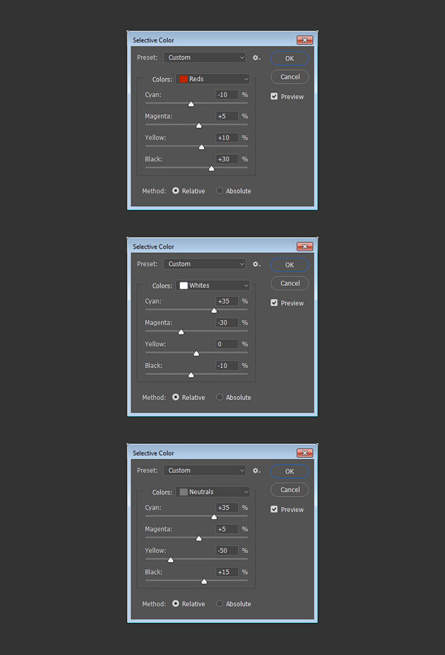445x655 pixels.
Task: Select Absolute method in Reds dialog
Action: pyautogui.click(x=220, y=190)
